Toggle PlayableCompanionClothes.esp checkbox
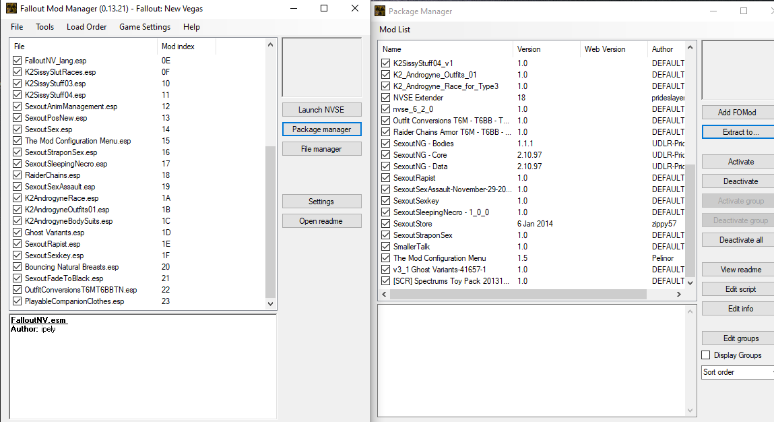The height and width of the screenshot is (422, 774). pyautogui.click(x=18, y=301)
